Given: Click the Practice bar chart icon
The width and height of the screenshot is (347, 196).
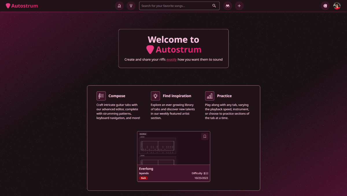Looking at the screenshot, I should point(210,96).
